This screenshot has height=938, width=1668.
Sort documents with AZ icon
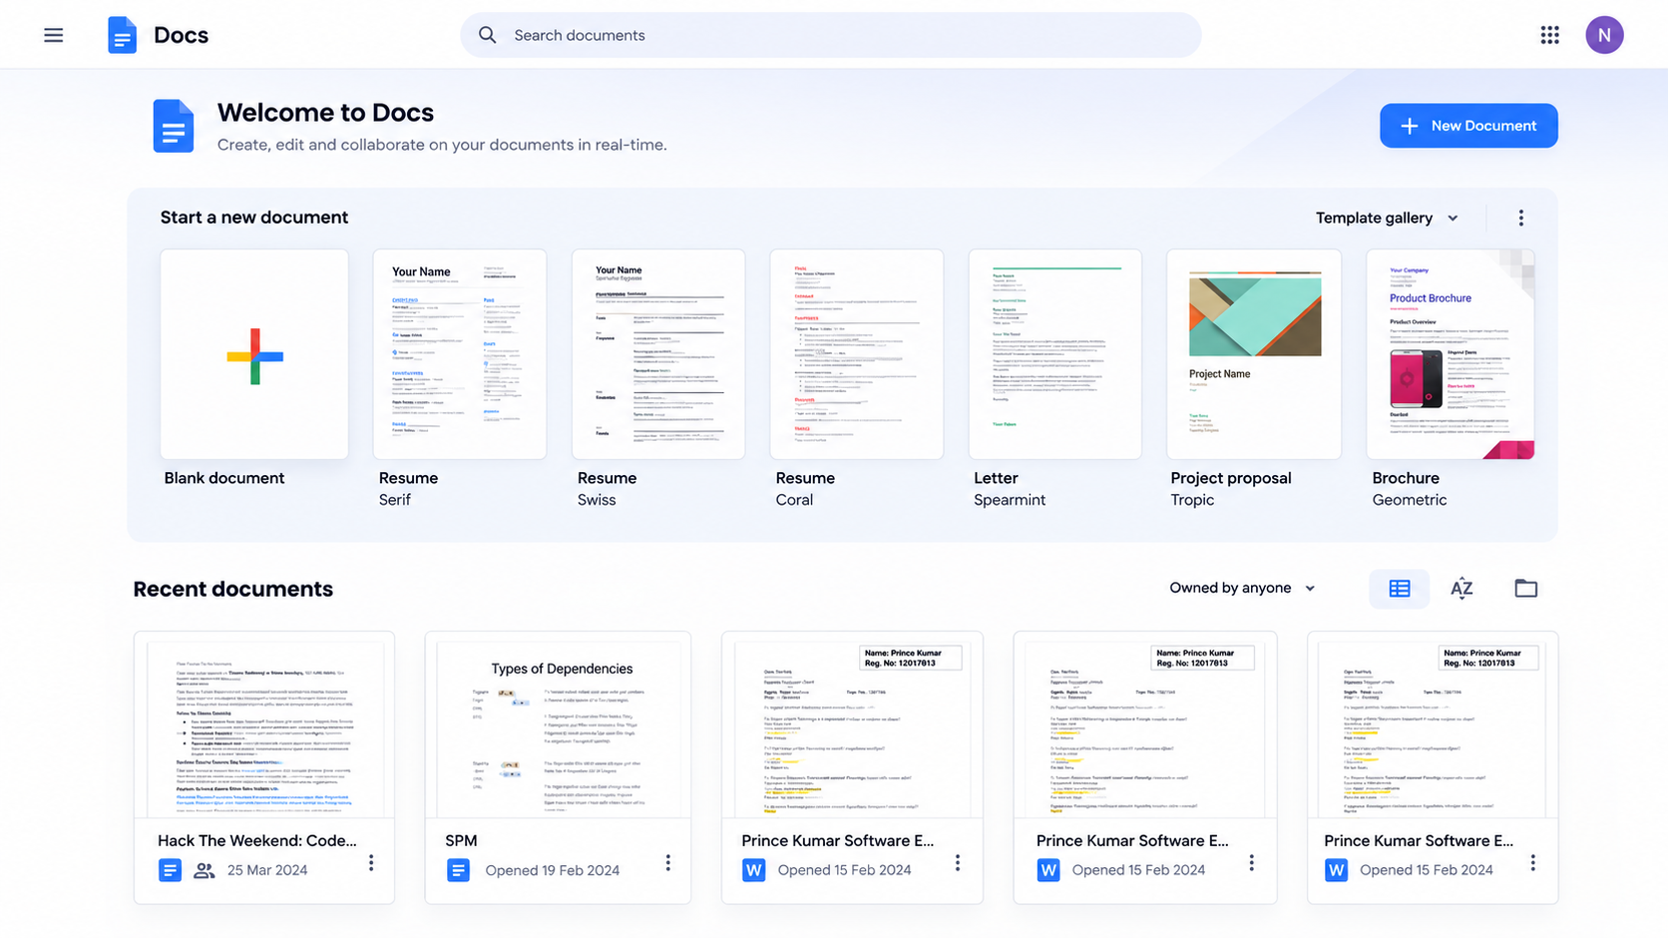click(1461, 589)
